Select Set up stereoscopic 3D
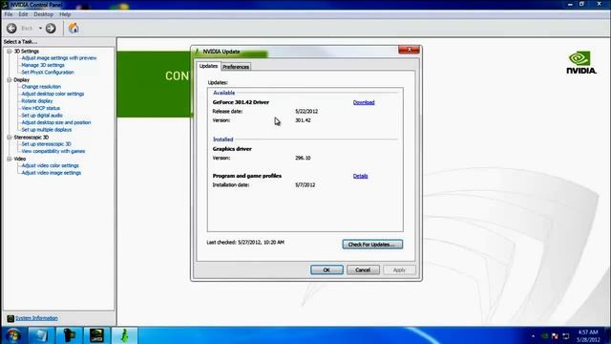Image resolution: width=611 pixels, height=344 pixels. [46, 144]
